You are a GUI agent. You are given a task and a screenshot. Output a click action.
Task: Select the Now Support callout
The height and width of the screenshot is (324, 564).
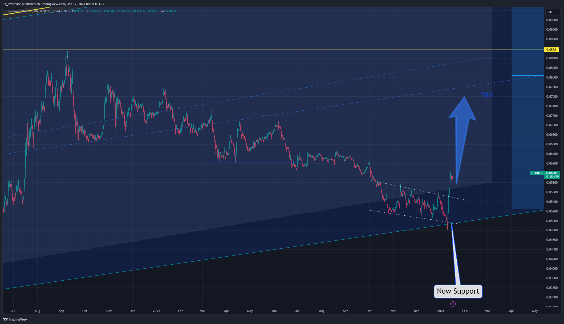458,291
